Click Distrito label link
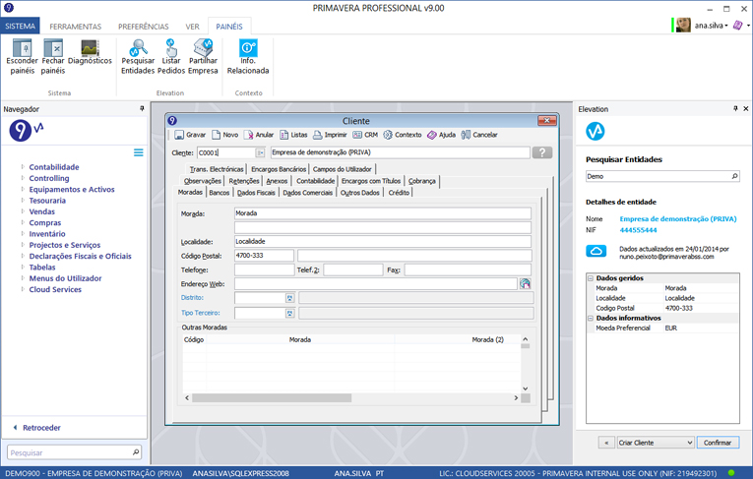Image resolution: width=753 pixels, height=479 pixels. [192, 298]
